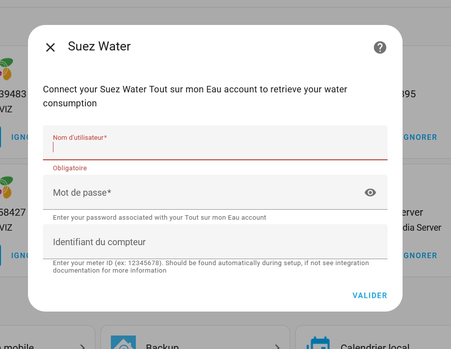Click the upper left IGNORER link
451x349 pixels.
[19, 137]
